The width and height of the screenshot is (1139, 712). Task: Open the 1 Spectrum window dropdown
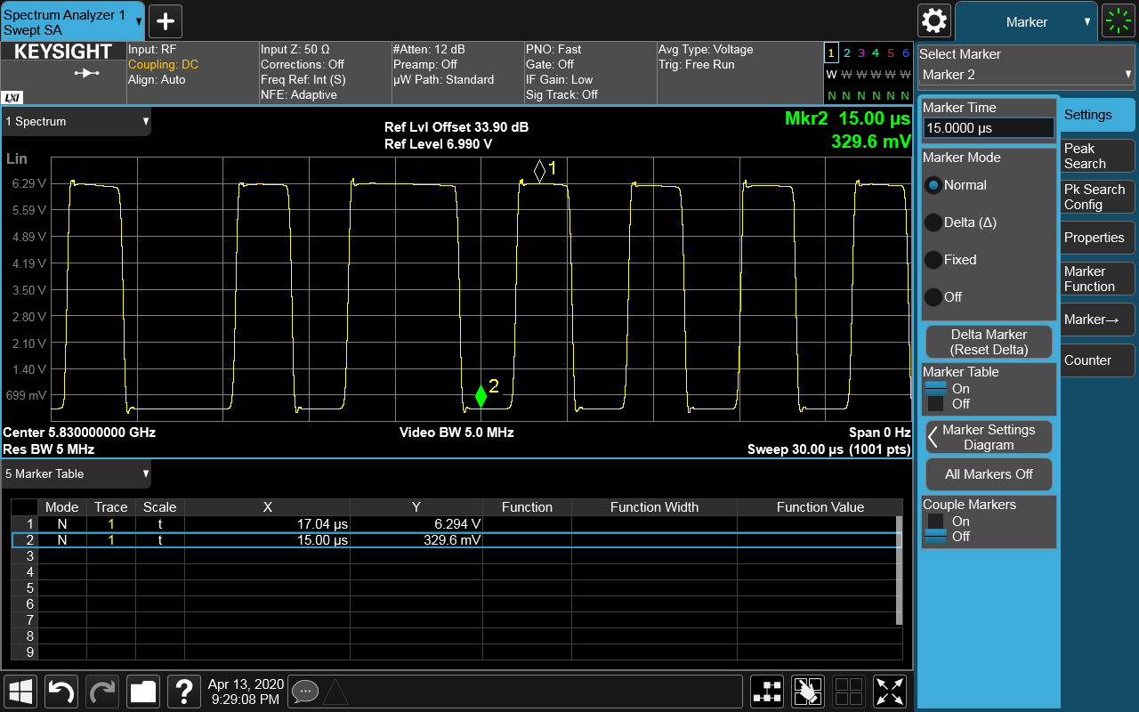(x=77, y=122)
